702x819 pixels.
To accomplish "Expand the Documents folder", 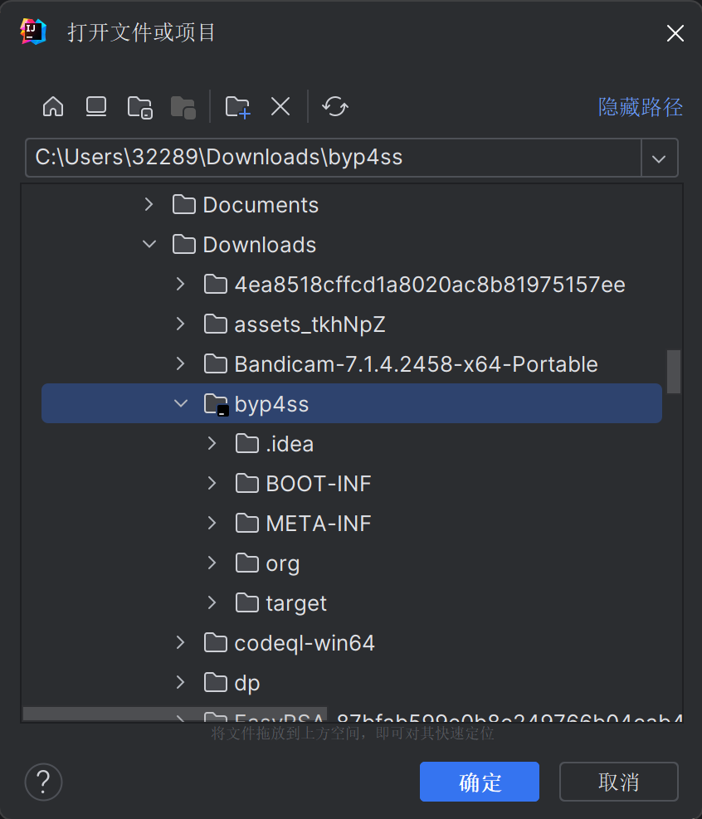I will 149,204.
